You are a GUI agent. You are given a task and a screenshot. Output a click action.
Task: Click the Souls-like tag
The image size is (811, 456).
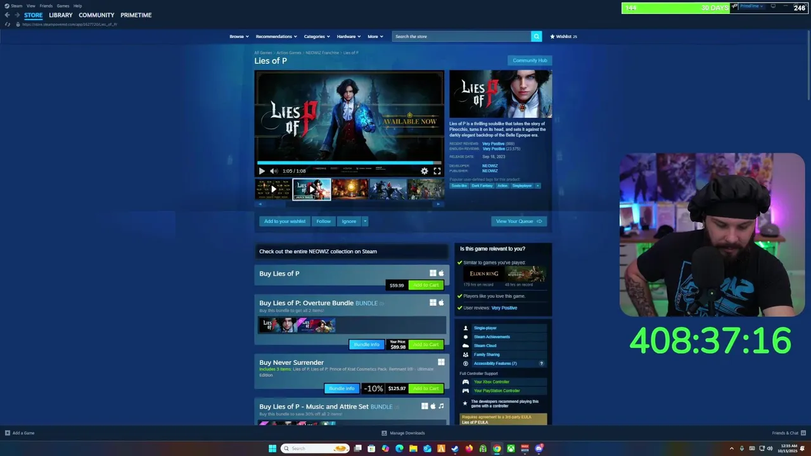[x=459, y=186]
